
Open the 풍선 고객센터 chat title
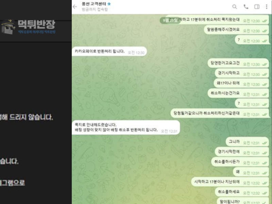pyautogui.click(x=94, y=4)
